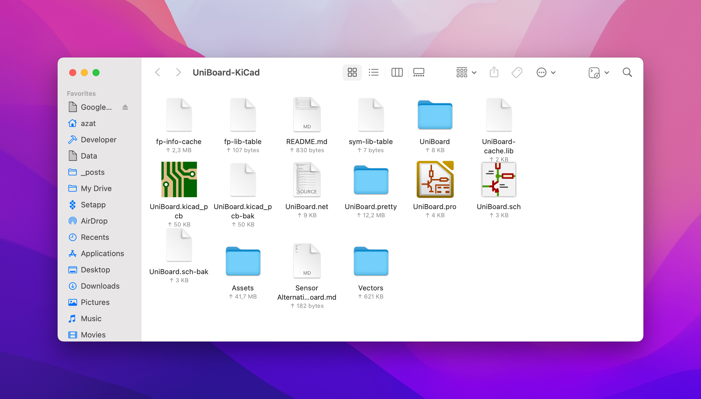This screenshot has width=701, height=399.
Task: Open the Group By dropdown
Action: [466, 72]
